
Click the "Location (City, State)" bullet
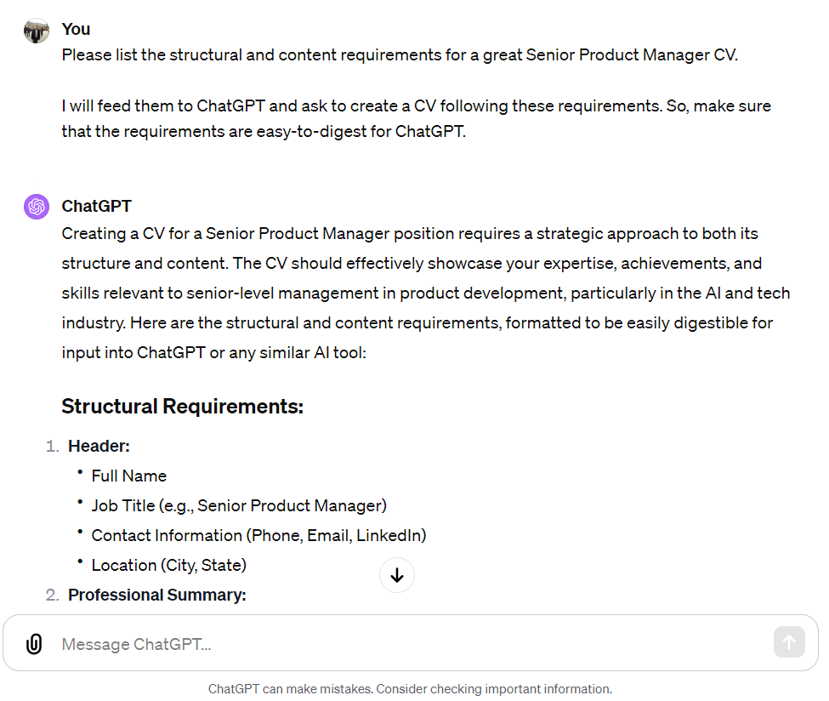(x=168, y=565)
